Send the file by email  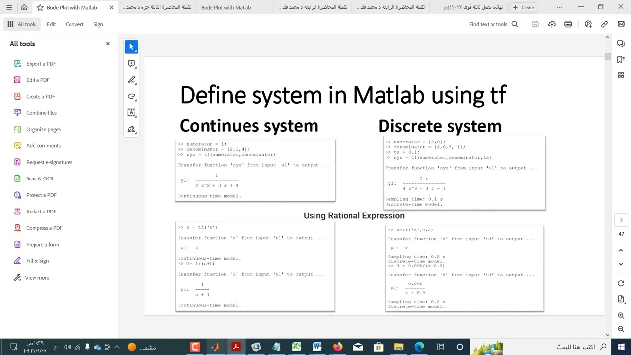pyautogui.click(x=621, y=24)
